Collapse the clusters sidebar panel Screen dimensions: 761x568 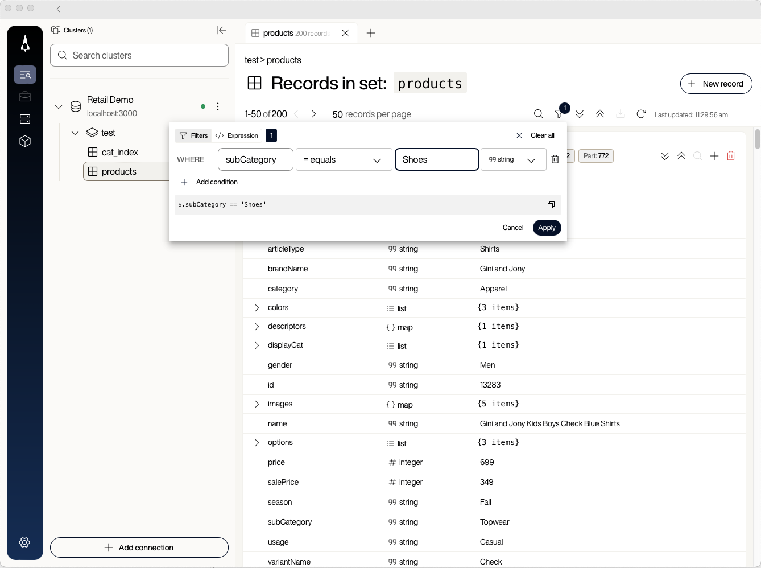point(222,30)
